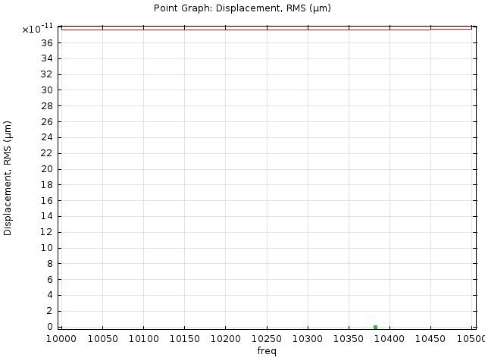This screenshot has height=364, width=485.
Task: Click the 'freq' x-axis label
Action: coord(267,351)
